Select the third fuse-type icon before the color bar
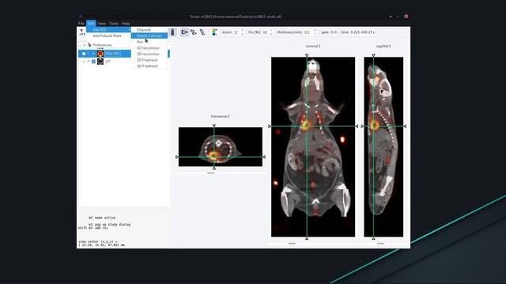 tap(202, 32)
